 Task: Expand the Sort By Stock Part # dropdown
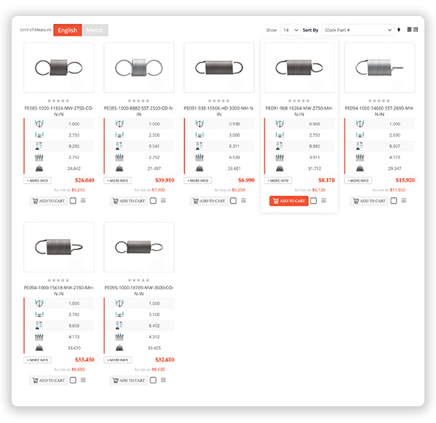357,30
